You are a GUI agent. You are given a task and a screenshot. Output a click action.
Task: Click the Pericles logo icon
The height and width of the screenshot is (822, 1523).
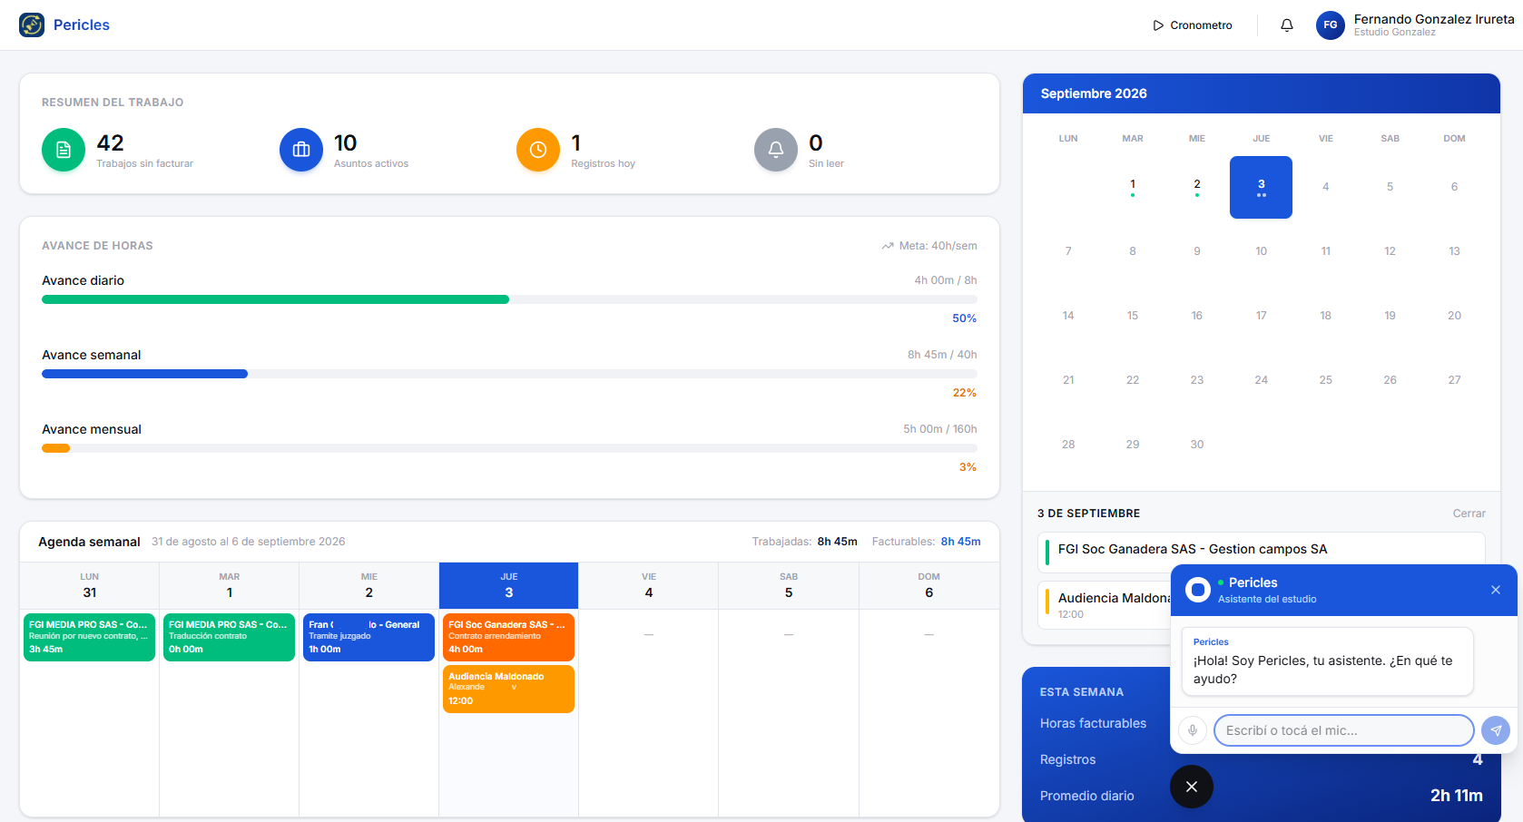[x=32, y=24]
